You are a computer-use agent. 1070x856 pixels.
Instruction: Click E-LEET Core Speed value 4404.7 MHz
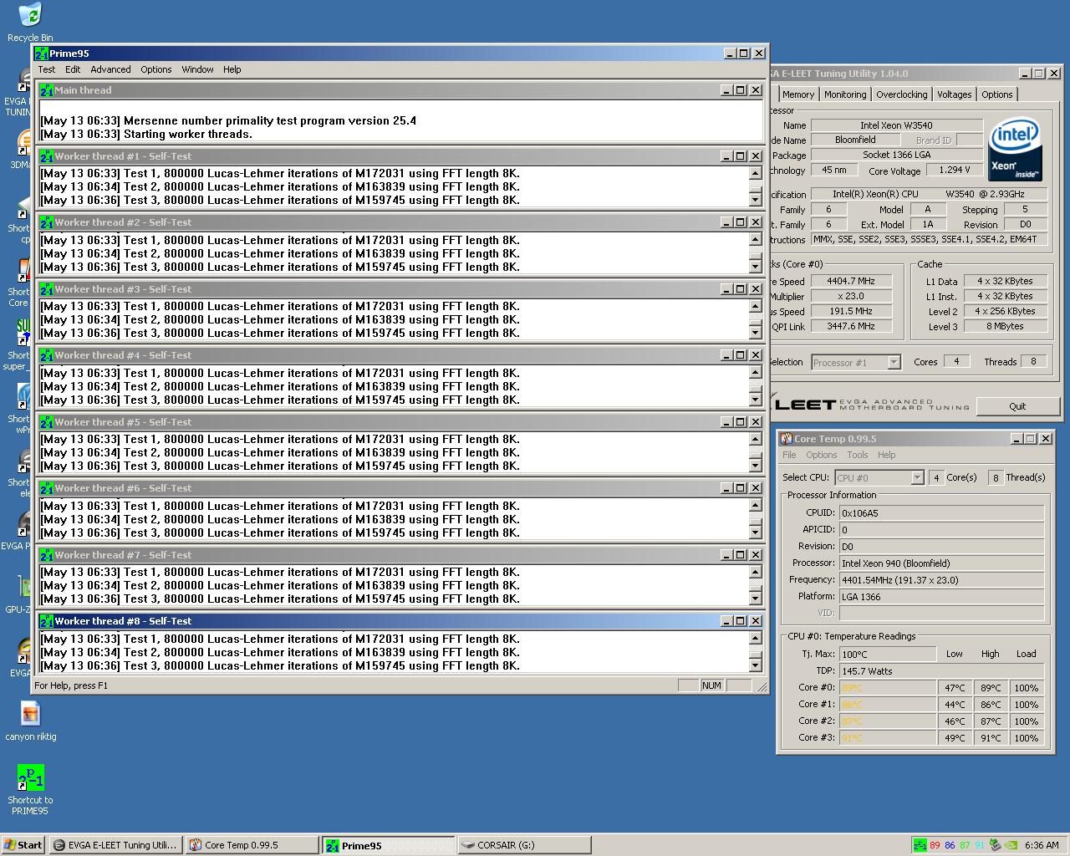pyautogui.click(x=850, y=282)
